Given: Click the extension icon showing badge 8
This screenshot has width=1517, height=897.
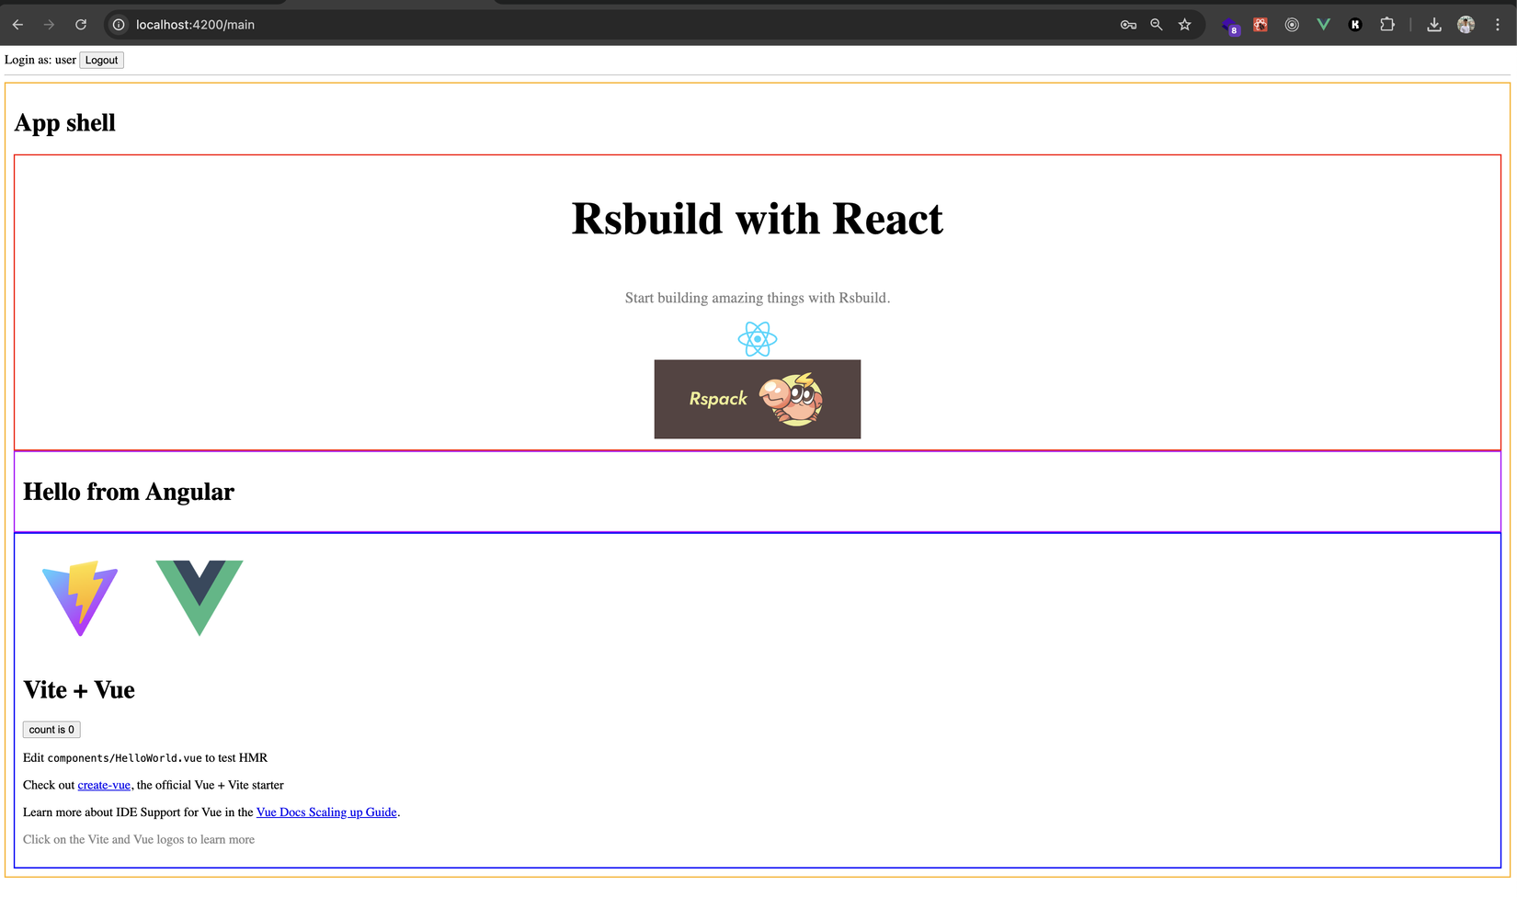Looking at the screenshot, I should click(1230, 25).
